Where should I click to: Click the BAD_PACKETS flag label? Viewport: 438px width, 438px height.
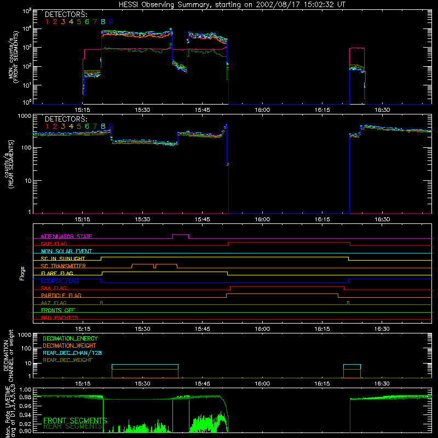click(60, 318)
